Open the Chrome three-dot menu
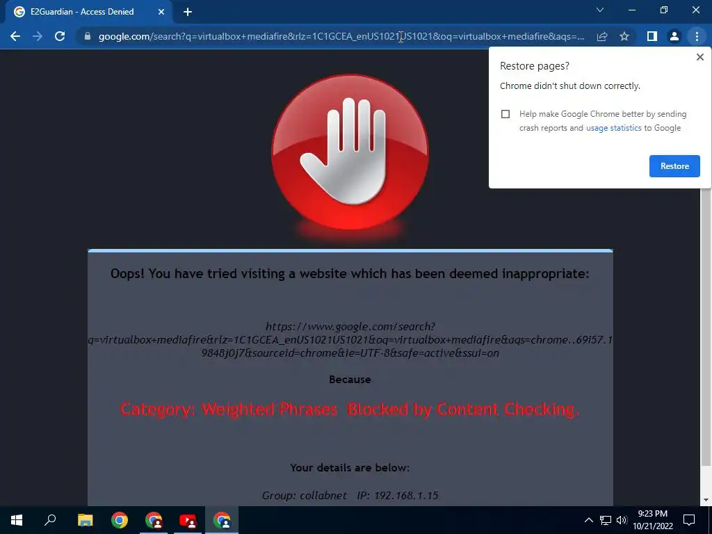Image resolution: width=712 pixels, height=534 pixels. coord(697,36)
